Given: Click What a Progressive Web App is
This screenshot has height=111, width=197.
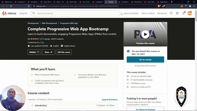Looking at the screenshot, I should pyautogui.click(x=47, y=75).
